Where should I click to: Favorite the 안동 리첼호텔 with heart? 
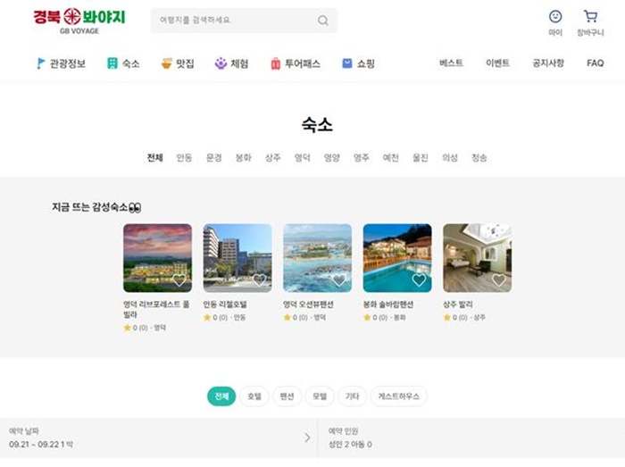(x=260, y=280)
